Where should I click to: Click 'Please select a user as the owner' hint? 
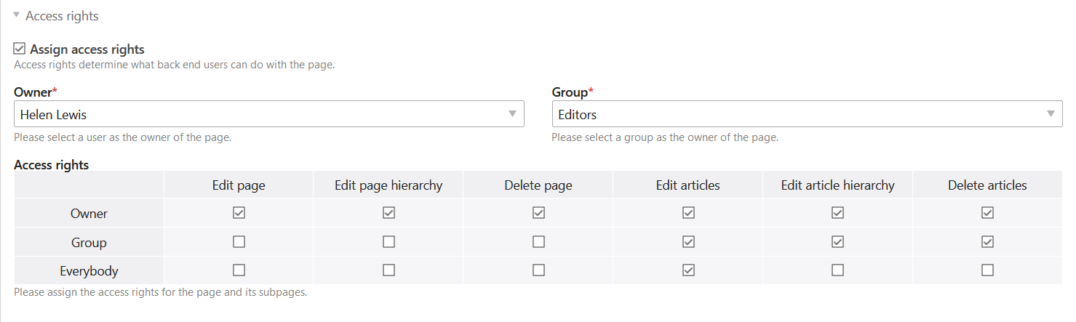tap(122, 137)
